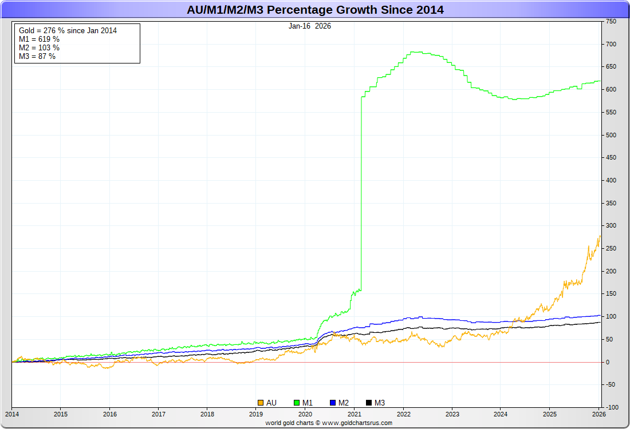Click the orange AU legend swatch
The height and width of the screenshot is (429, 630).
261,403
